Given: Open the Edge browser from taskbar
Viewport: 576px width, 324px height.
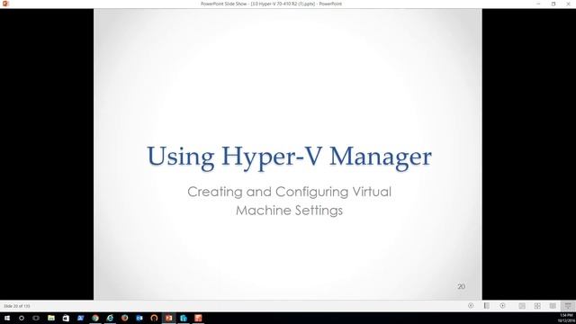Looking at the screenshot, I should point(110,318).
